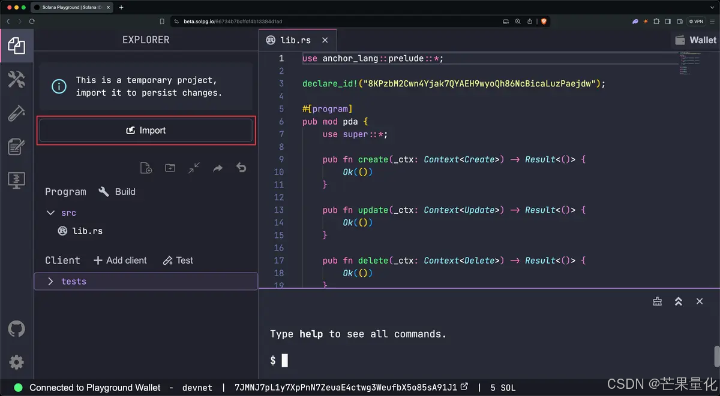
Task: Create a new file in explorer
Action: [x=146, y=168]
